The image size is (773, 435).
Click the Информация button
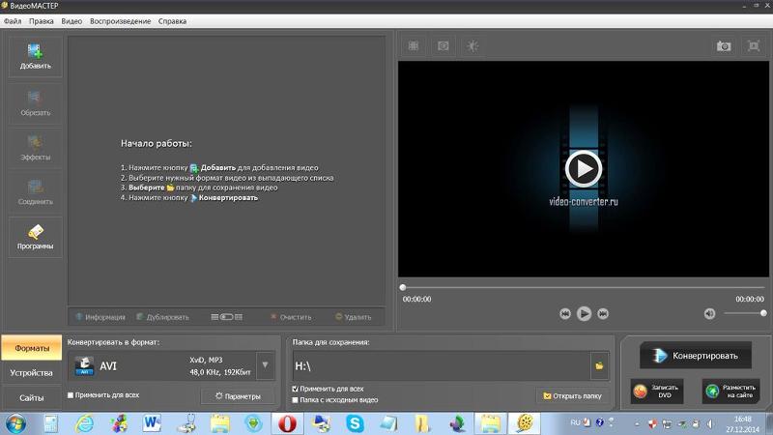pos(100,317)
